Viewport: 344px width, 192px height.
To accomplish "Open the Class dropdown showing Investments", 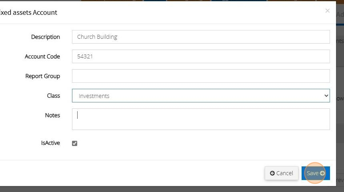I will [200, 96].
